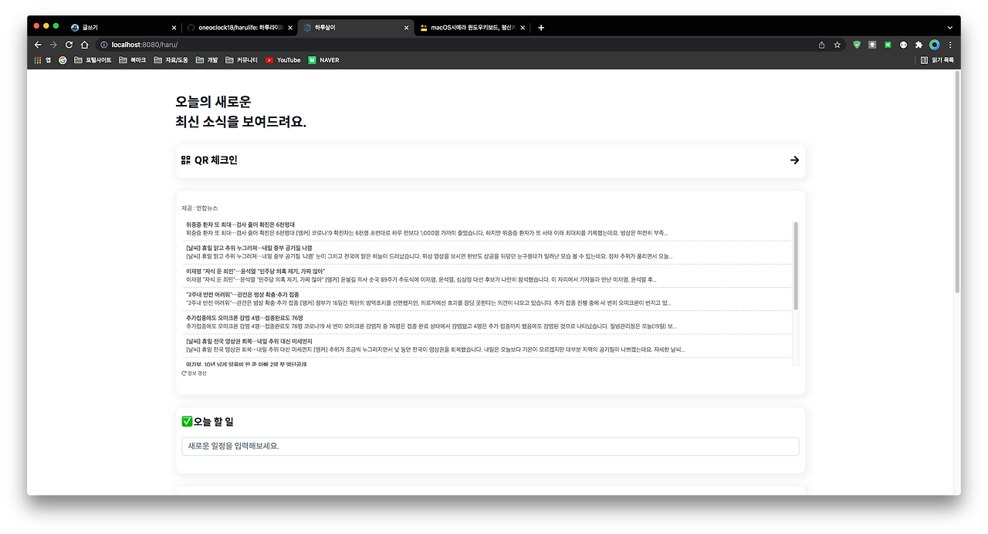Focus the 새로운 일정을 입력해보세요 input field
The width and height of the screenshot is (988, 534).
(490, 447)
